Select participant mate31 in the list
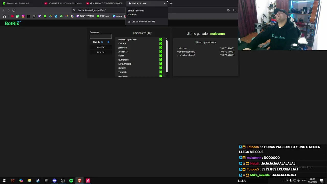327x184 pixels. tap(122, 68)
